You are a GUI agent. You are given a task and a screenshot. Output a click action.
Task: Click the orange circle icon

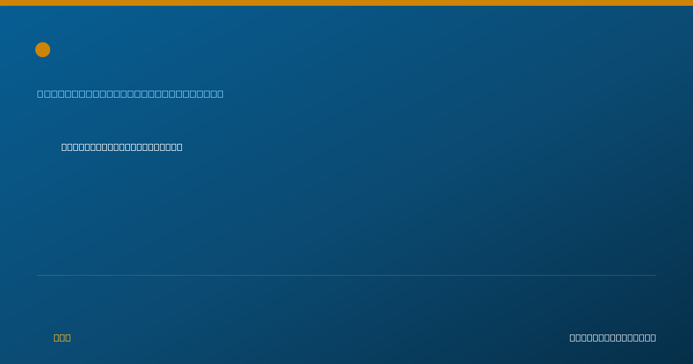tap(43, 50)
